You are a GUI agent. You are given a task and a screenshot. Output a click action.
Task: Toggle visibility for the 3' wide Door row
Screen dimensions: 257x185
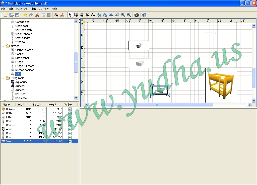70,121
